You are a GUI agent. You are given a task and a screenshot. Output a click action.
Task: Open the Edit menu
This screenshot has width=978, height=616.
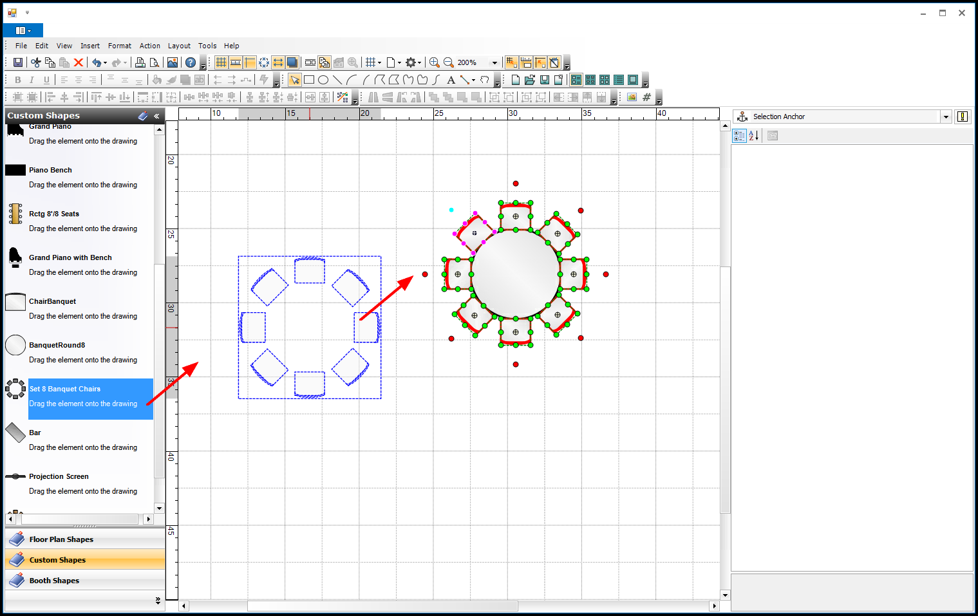coord(42,46)
